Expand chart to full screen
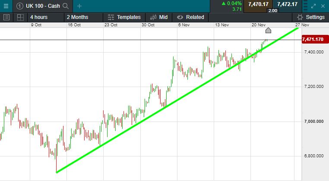The width and height of the screenshot is (329, 181). (x=313, y=6)
